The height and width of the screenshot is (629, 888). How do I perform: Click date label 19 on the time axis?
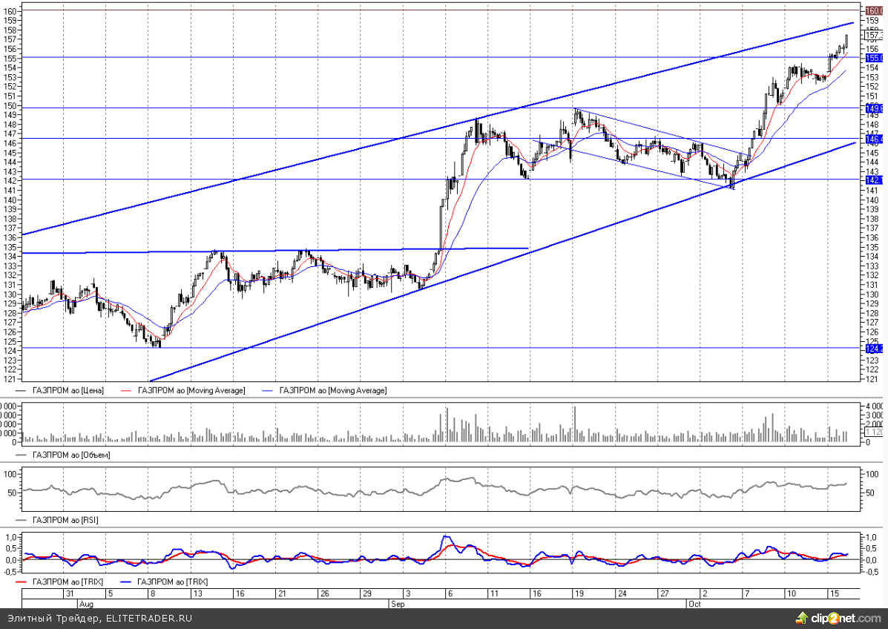(x=579, y=593)
